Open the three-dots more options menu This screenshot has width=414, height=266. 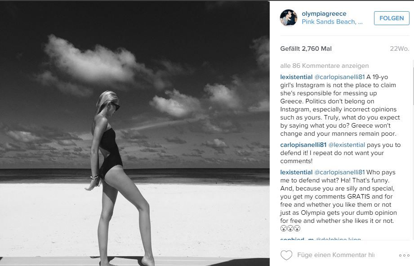[x=404, y=256]
